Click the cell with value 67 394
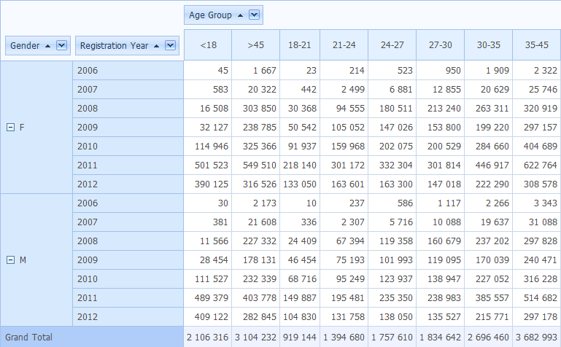This screenshot has height=347, width=561. pyautogui.click(x=344, y=241)
